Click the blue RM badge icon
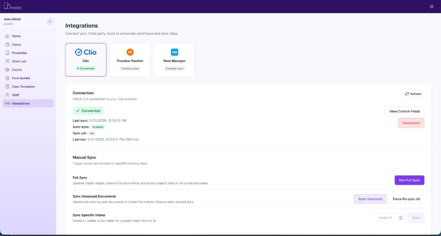Screen dimensions: 441x236 point(174,52)
